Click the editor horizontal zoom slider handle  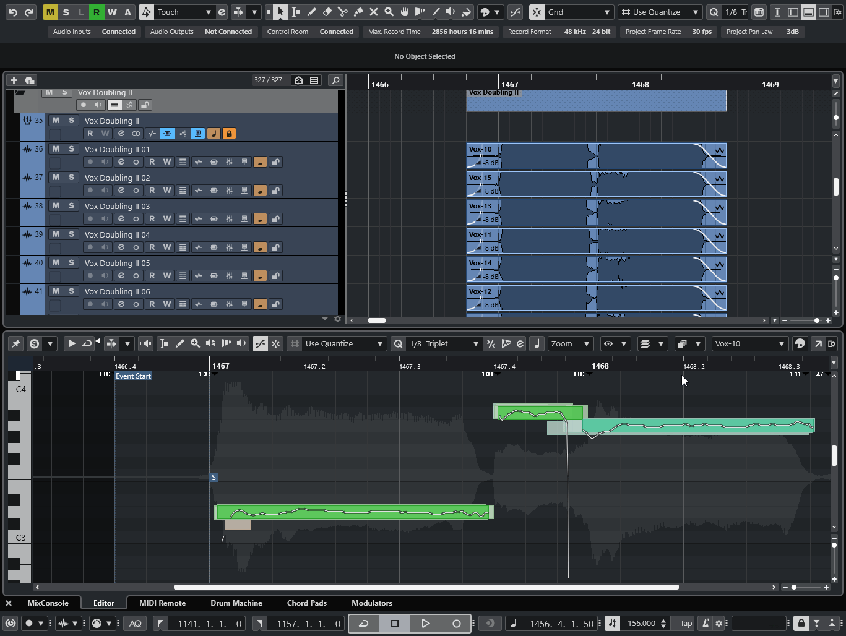[794, 587]
